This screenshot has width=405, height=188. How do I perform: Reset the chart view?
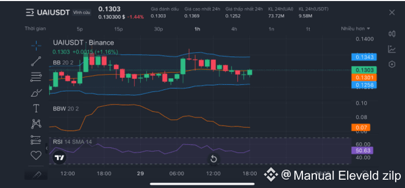coord(214,159)
